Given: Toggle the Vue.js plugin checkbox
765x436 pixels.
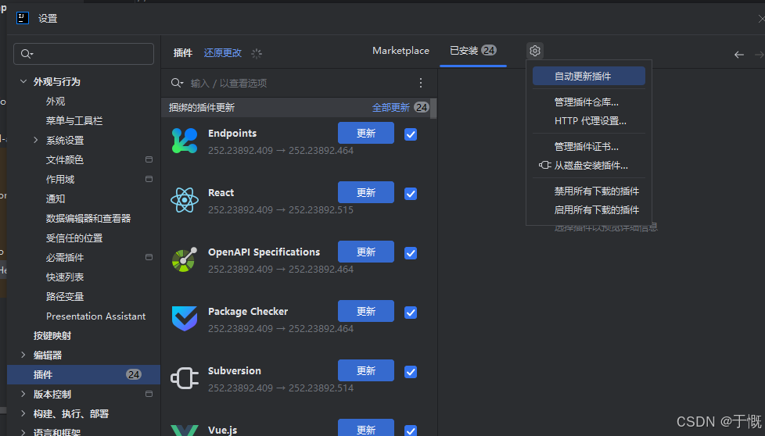Looking at the screenshot, I should (x=411, y=431).
